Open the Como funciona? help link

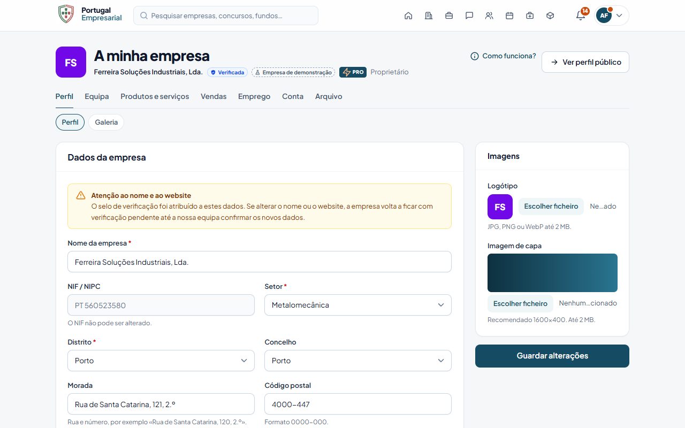[503, 56]
